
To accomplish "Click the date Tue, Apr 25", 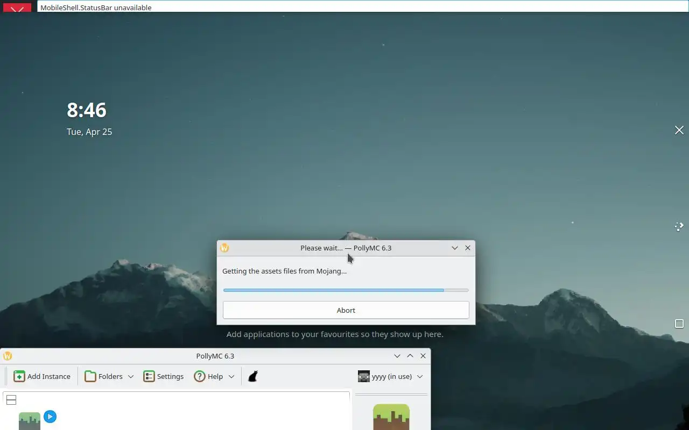I will tap(89, 132).
